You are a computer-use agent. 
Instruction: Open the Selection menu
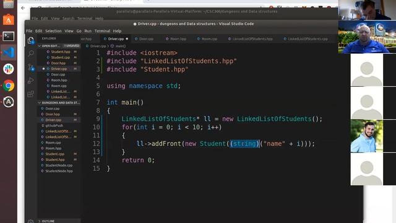click(53, 31)
